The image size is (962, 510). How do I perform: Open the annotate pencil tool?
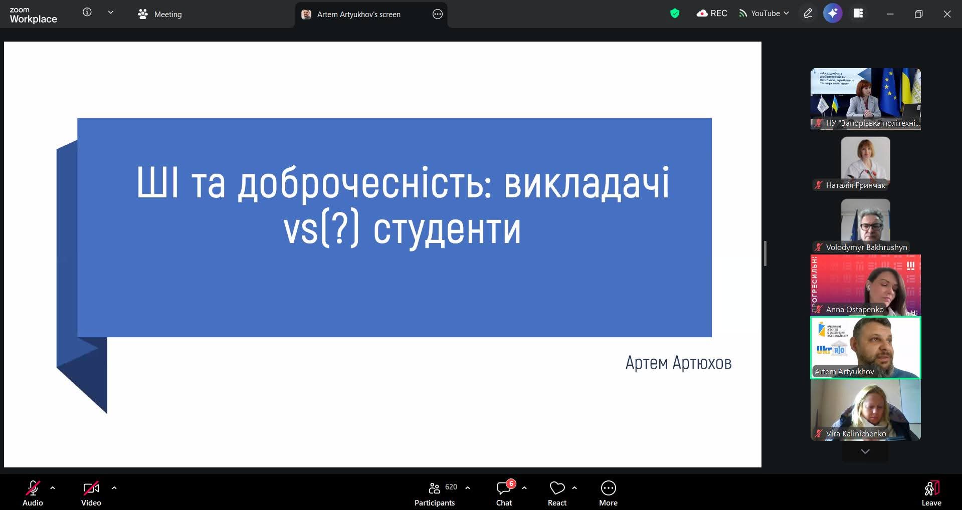tap(808, 14)
